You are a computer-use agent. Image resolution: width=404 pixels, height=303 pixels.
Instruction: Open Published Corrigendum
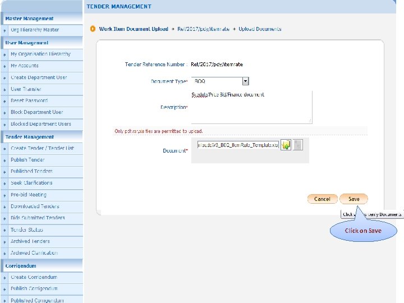(37, 300)
